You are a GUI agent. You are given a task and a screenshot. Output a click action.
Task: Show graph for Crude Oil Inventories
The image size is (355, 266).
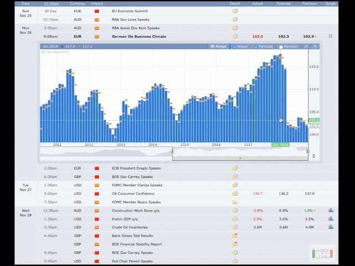(331, 227)
